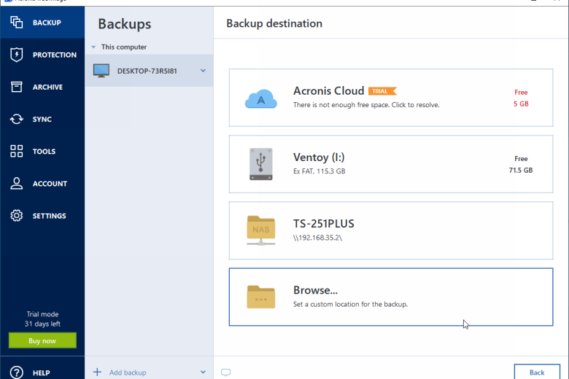
Task: Click the Back button
Action: click(x=537, y=372)
